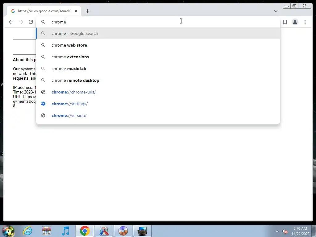Restore down the Chrome window
Image resolution: width=316 pixels, height=237 pixels.
(294, 6)
